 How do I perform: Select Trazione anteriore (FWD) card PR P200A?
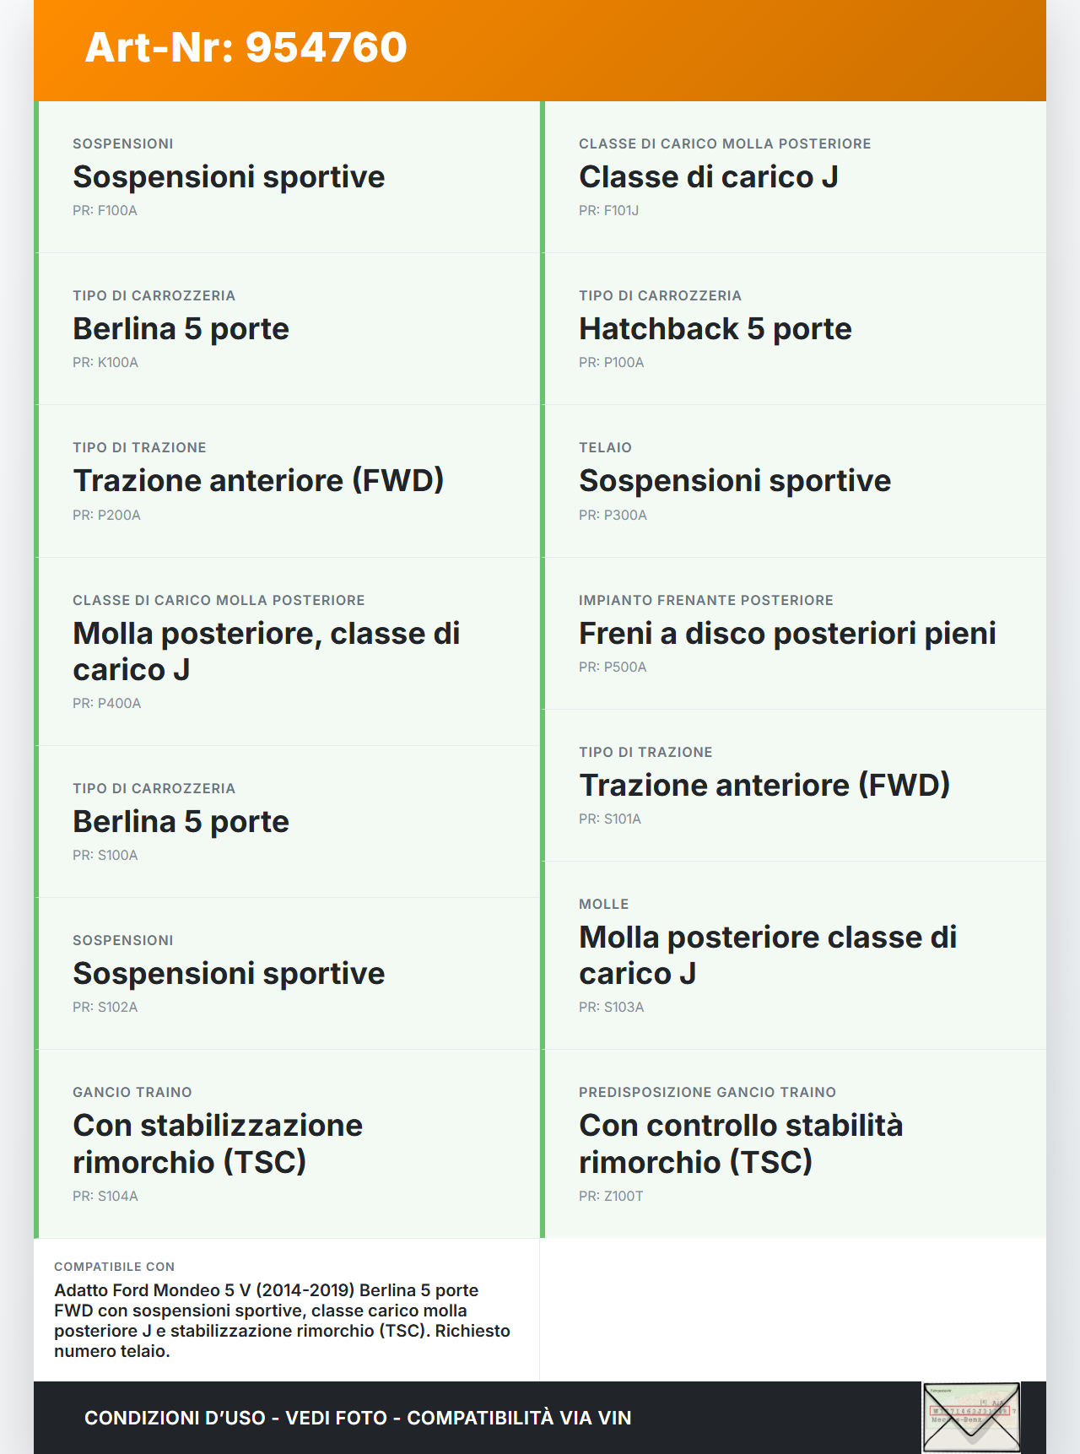(x=289, y=481)
